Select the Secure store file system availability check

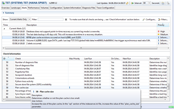(85, 84)
